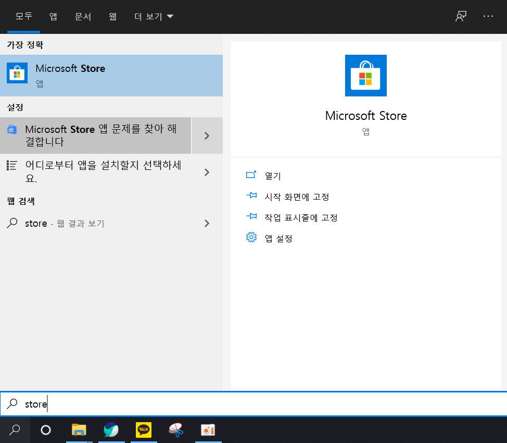Viewport: 507px width, 443px height.
Task: Open the 더 보기 dropdown
Action: [x=154, y=16]
